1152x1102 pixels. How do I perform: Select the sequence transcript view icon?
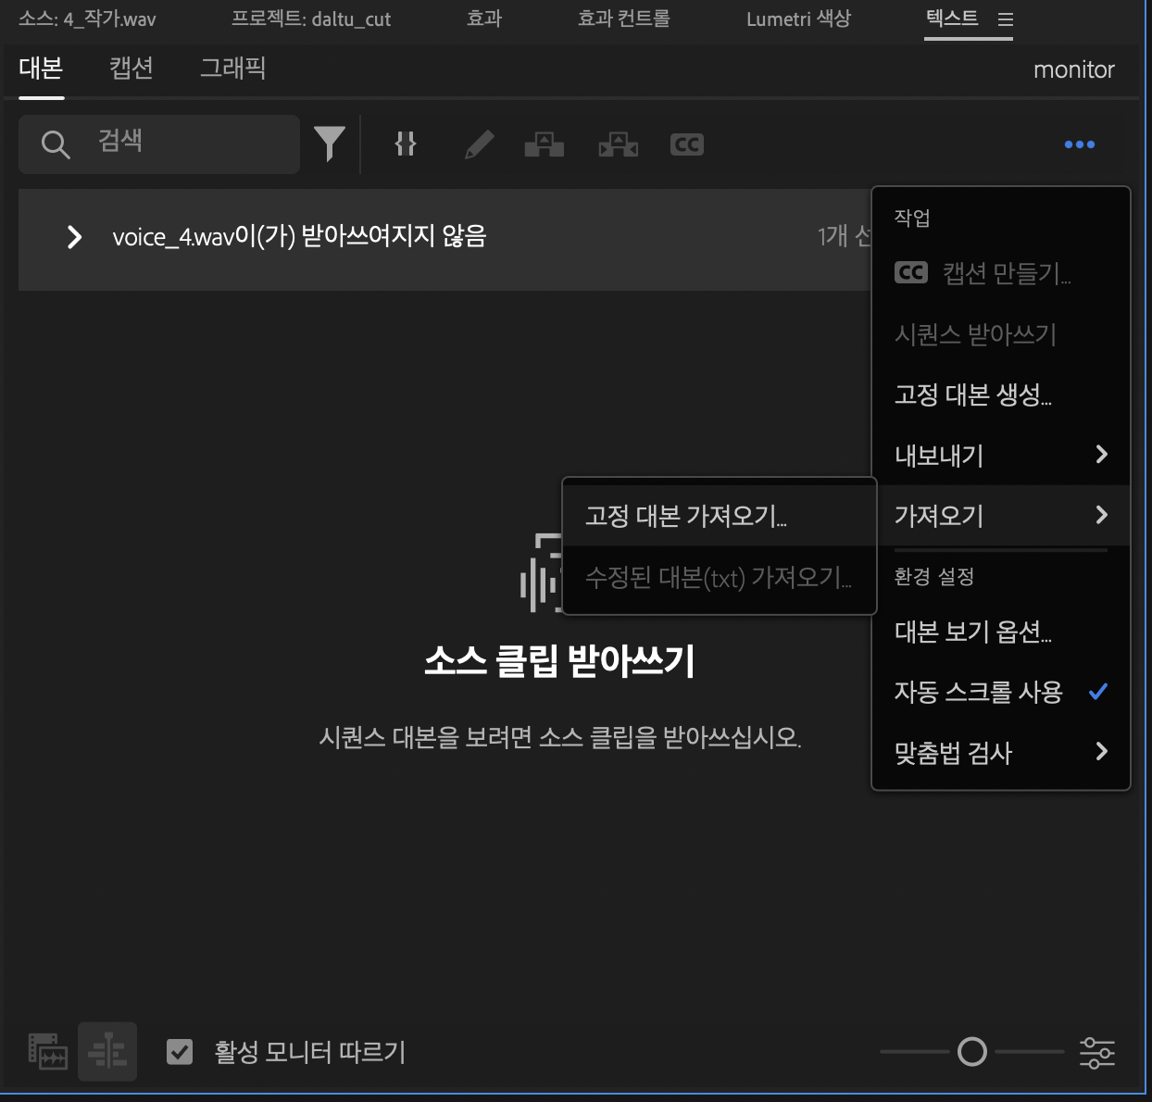pyautogui.click(x=107, y=1051)
